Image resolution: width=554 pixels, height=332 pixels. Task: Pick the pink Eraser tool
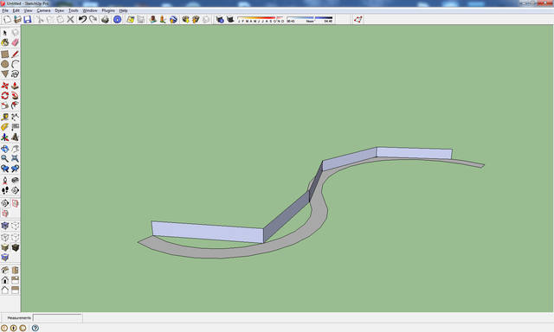coord(15,42)
